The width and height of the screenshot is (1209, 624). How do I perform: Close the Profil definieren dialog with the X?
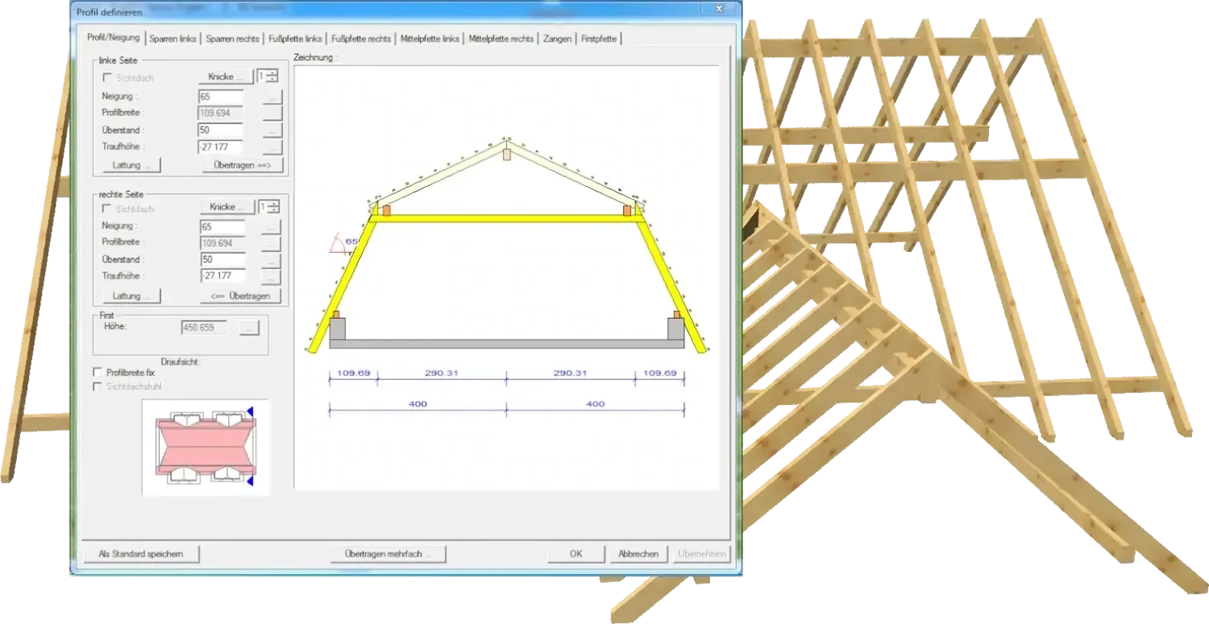[718, 8]
